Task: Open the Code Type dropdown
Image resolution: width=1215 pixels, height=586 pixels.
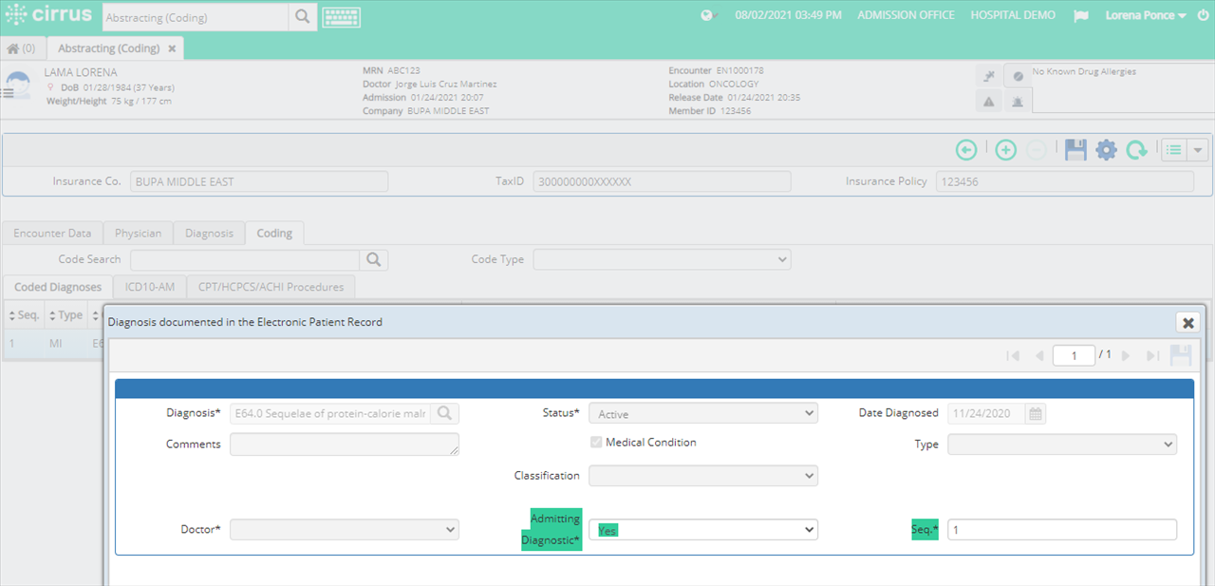Action: 662,259
